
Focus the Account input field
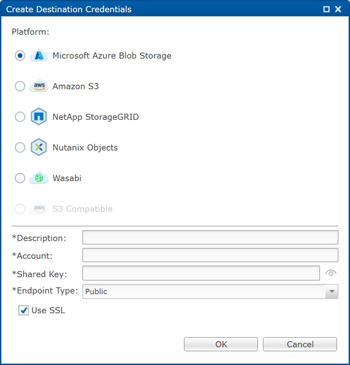(210, 255)
